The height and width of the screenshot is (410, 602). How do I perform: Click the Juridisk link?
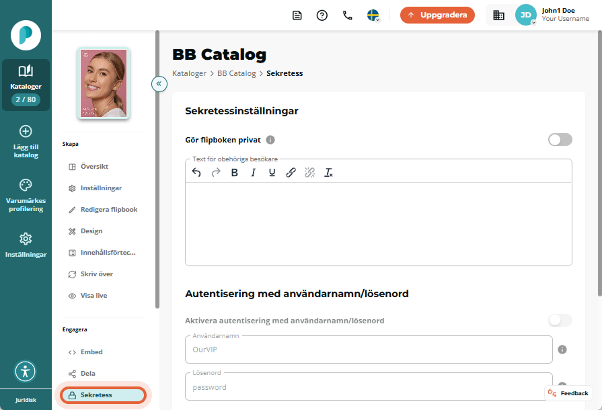point(26,400)
